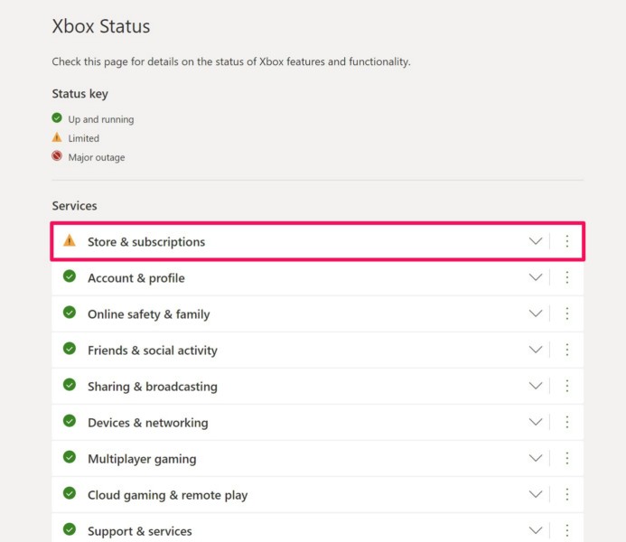Open more options for Store & subscriptions
Screen dimensions: 626x542
567,241
